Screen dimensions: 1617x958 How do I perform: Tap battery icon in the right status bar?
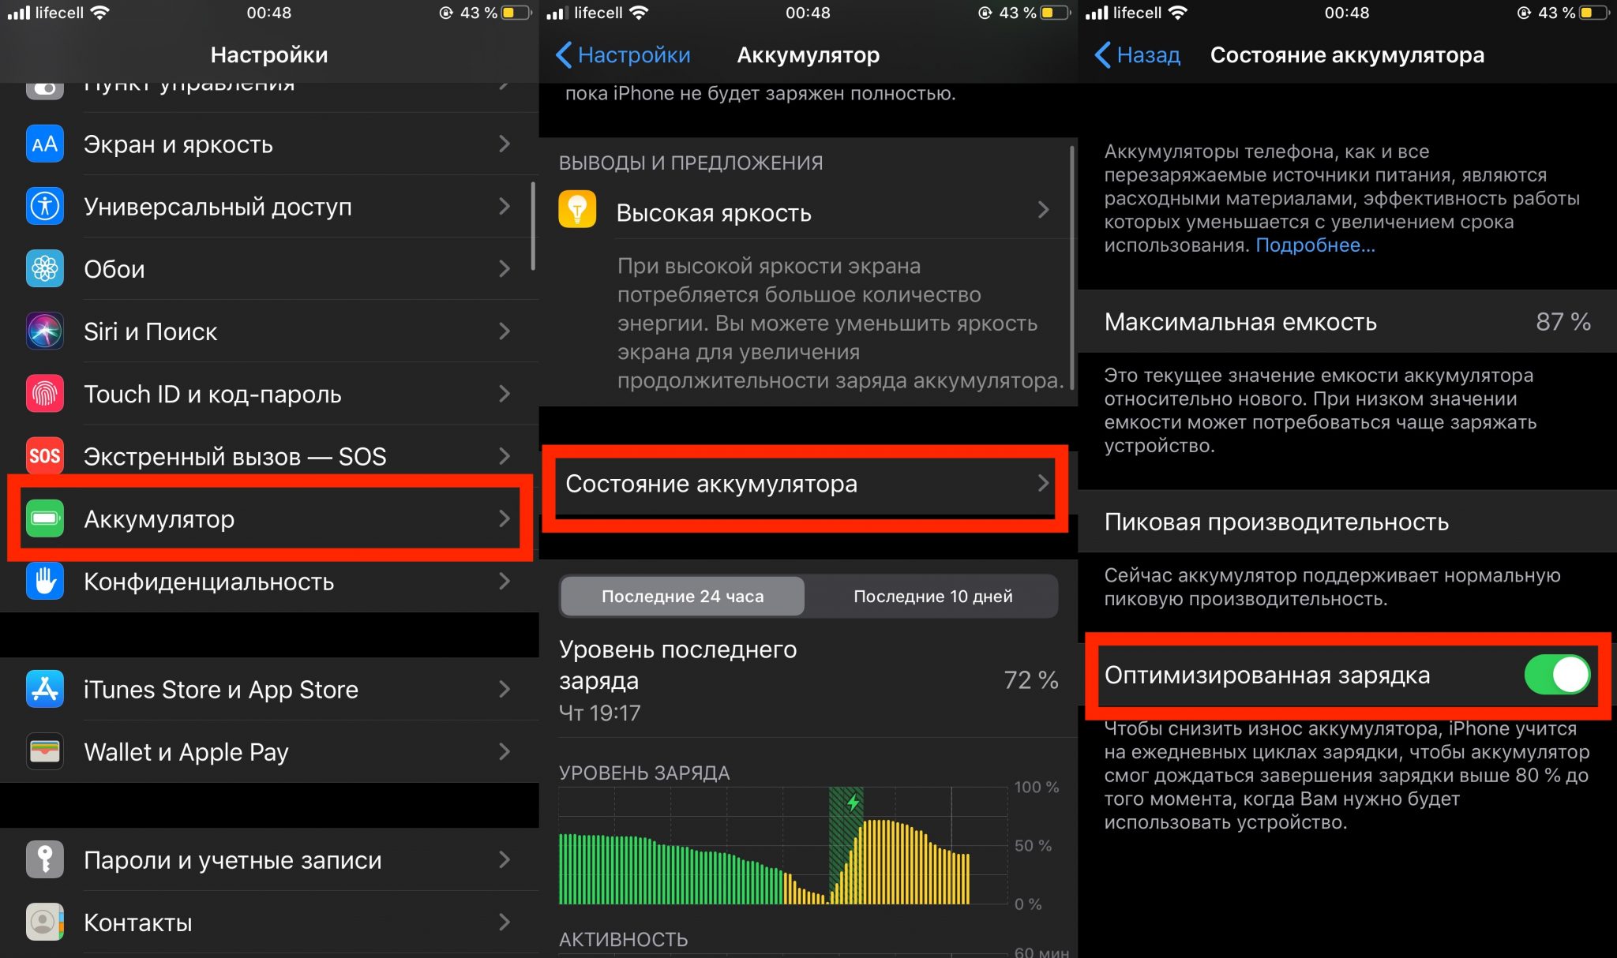[1596, 13]
